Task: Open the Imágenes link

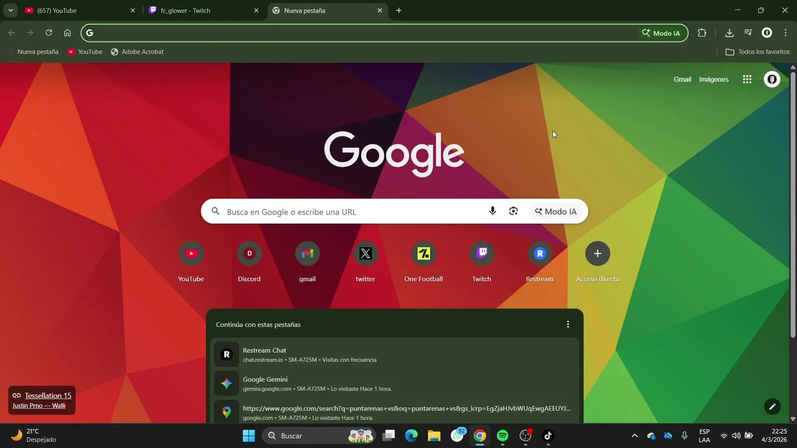Action: 714,80
